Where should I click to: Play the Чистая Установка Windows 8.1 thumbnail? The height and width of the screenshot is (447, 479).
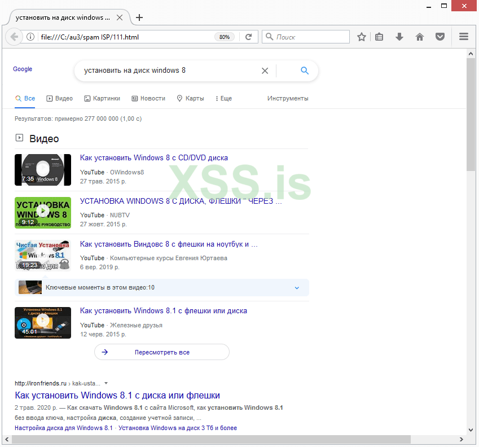pyautogui.click(x=43, y=256)
